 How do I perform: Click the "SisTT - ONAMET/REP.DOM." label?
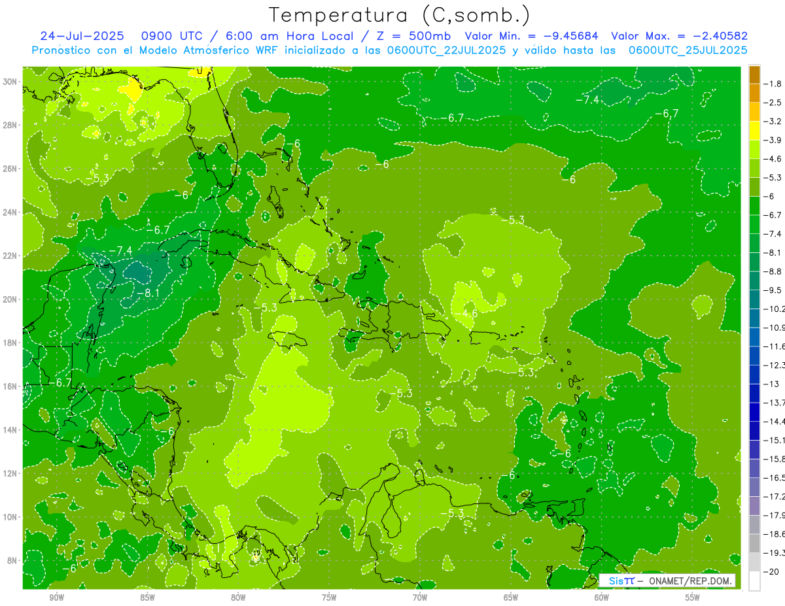tap(667, 581)
